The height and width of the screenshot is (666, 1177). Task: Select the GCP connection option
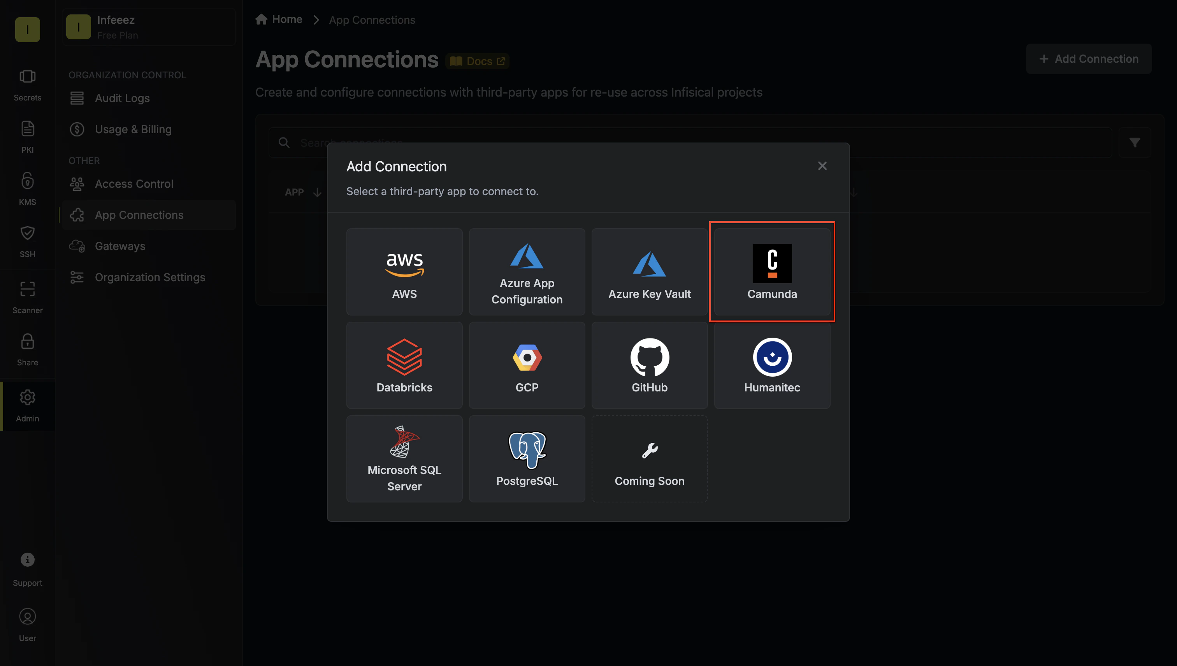(x=527, y=365)
